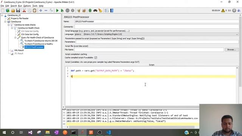Click the Clear All double broom icon
This screenshot has height=136, width=242.
[84, 11]
